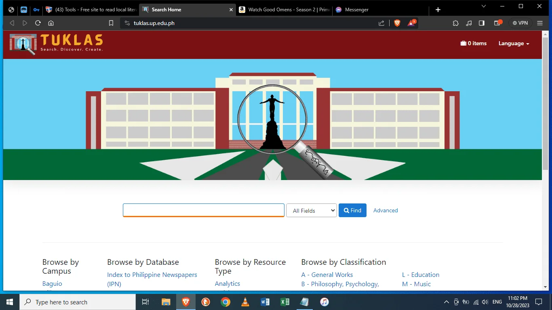The width and height of the screenshot is (552, 310).
Task: Launch DuckDuckGo from the taskbar
Action: pyautogui.click(x=206, y=302)
